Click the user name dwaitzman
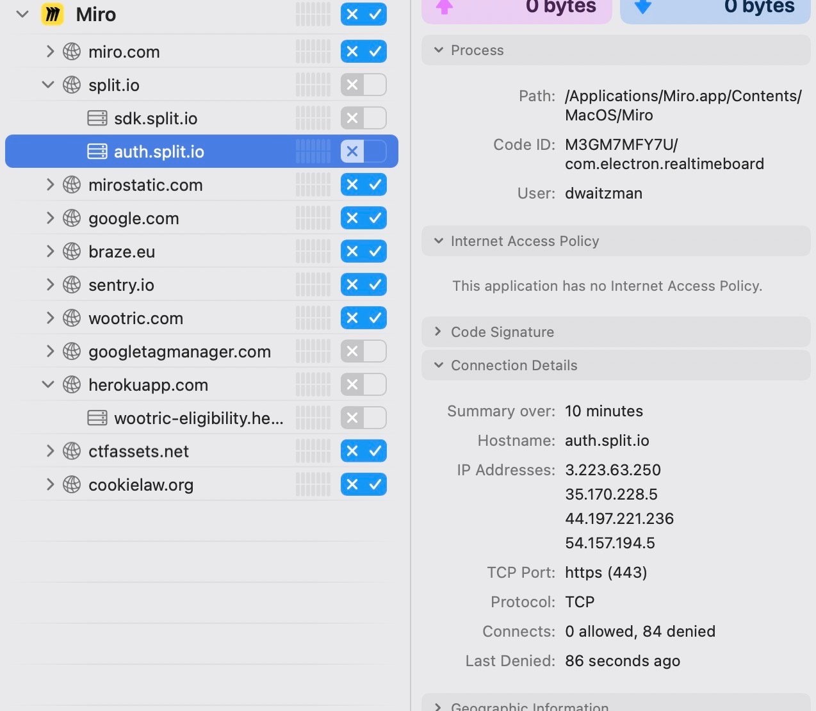 (x=603, y=193)
